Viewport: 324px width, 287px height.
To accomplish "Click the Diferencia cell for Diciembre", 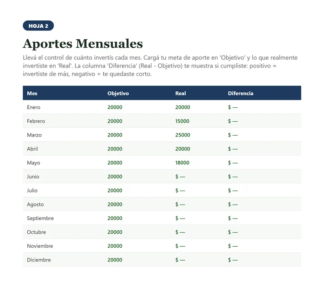I will (x=233, y=260).
